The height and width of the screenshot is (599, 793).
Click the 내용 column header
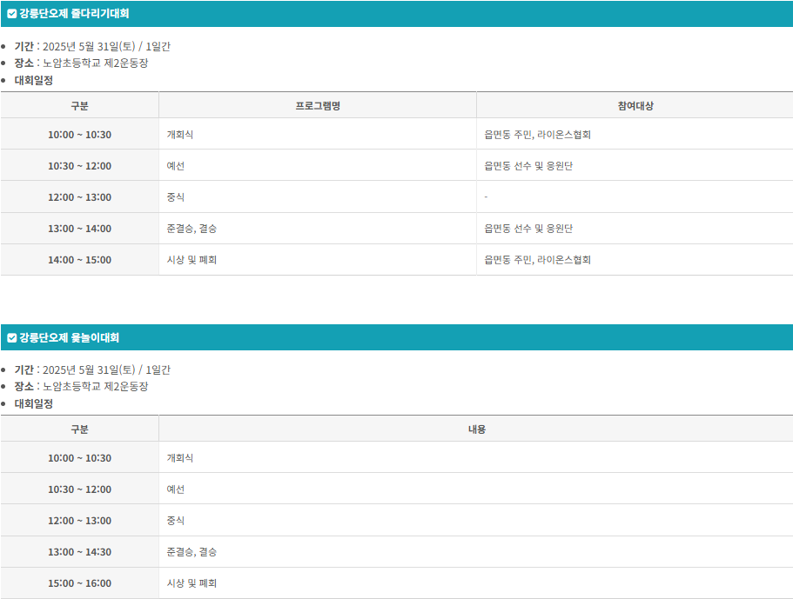click(x=476, y=429)
